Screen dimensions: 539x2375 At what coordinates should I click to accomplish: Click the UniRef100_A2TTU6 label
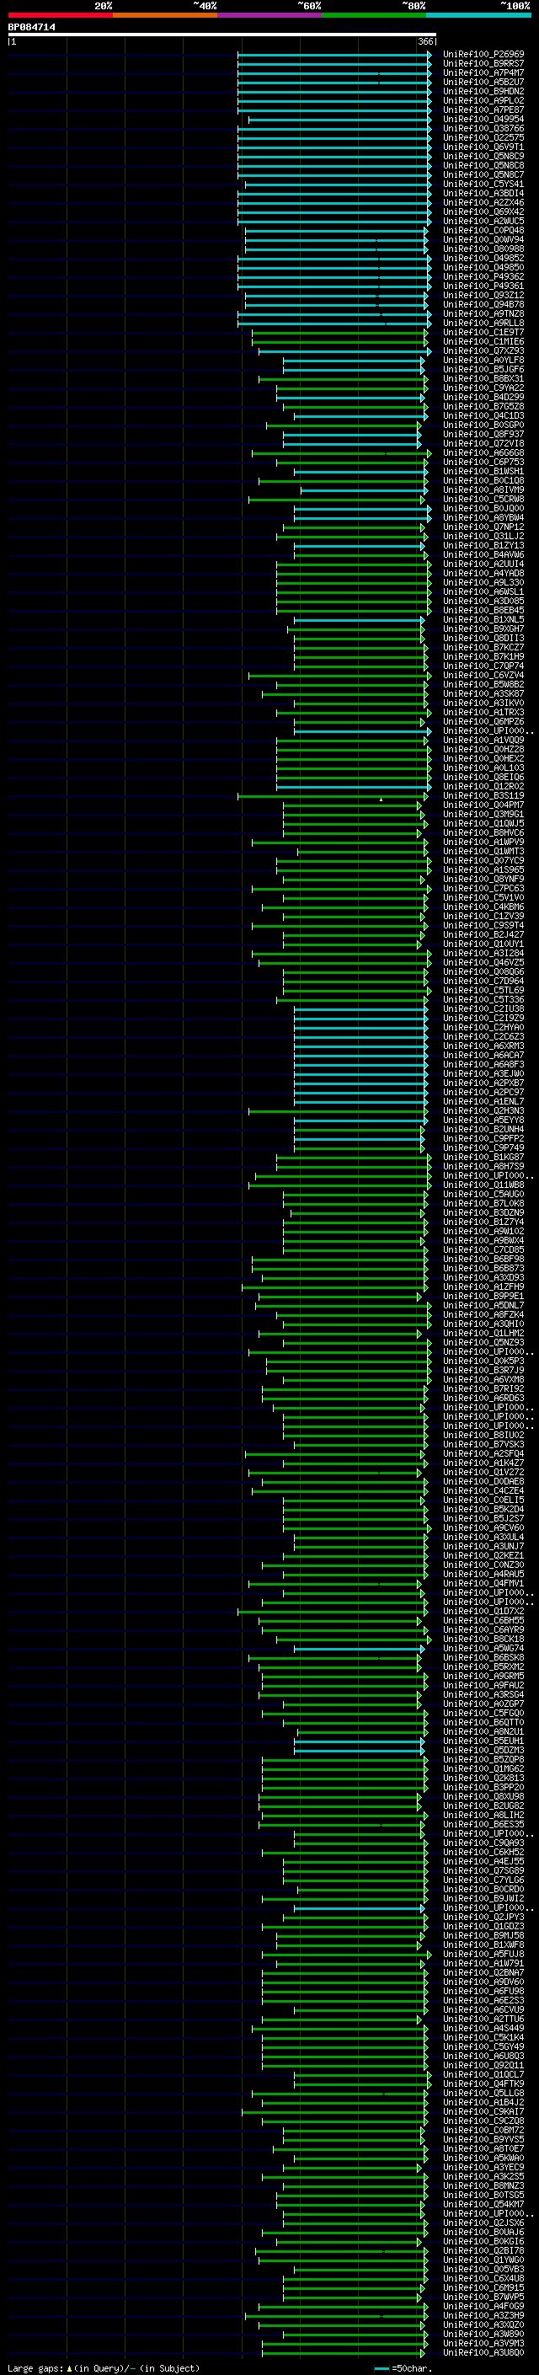point(483,2019)
